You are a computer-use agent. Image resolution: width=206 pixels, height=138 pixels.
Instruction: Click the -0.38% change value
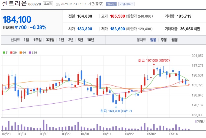point(38,27)
